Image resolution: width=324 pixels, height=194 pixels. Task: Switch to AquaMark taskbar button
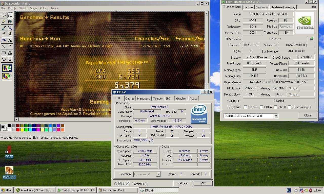coord(35,190)
